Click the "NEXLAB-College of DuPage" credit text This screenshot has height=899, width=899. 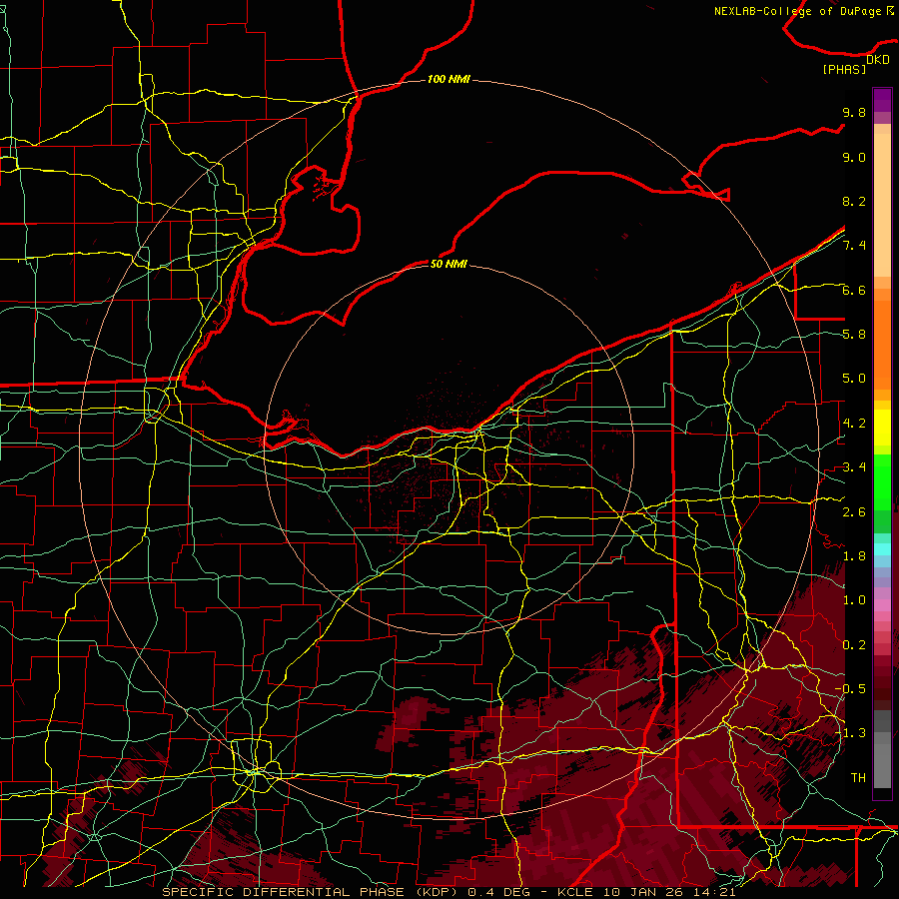click(799, 11)
